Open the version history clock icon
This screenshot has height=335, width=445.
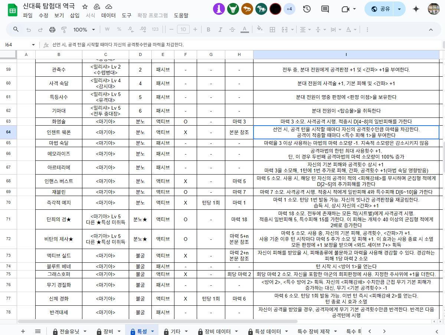307,9
